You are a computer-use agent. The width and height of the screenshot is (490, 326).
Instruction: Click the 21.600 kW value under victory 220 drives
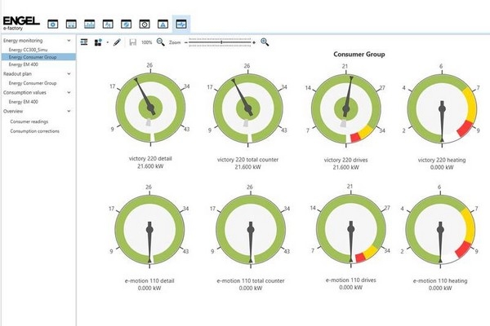click(346, 168)
